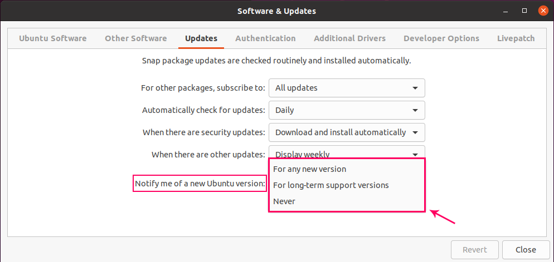Open the 'Daily' check frequency dropdown
Image resolution: width=554 pixels, height=262 pixels.
click(347, 110)
